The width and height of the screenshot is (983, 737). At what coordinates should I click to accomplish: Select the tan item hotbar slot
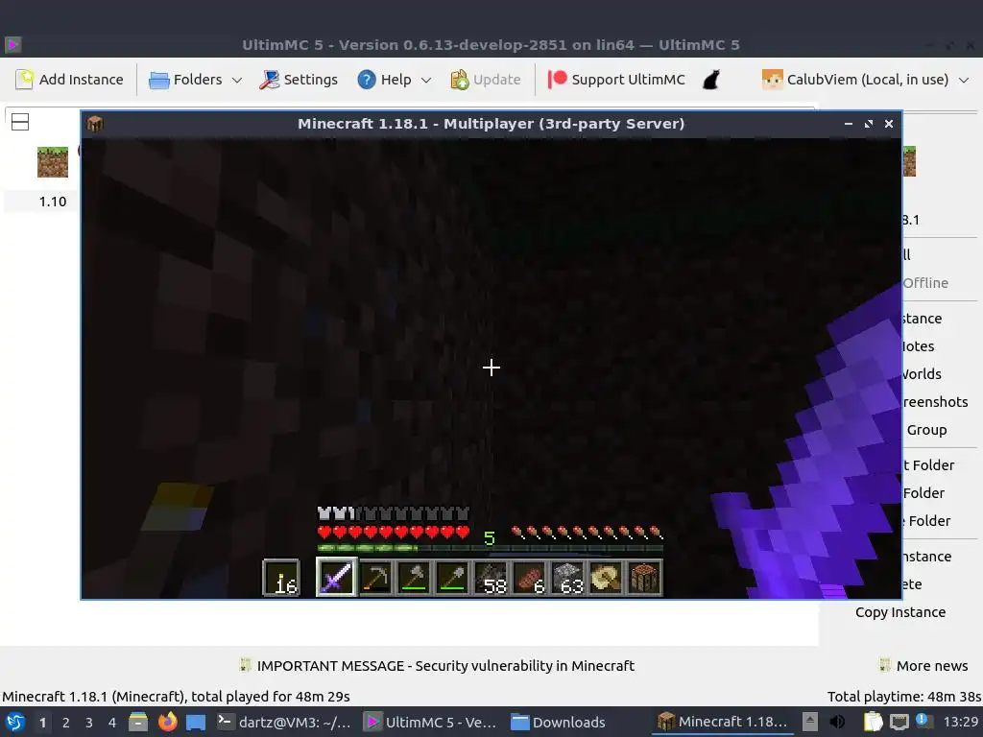point(607,577)
